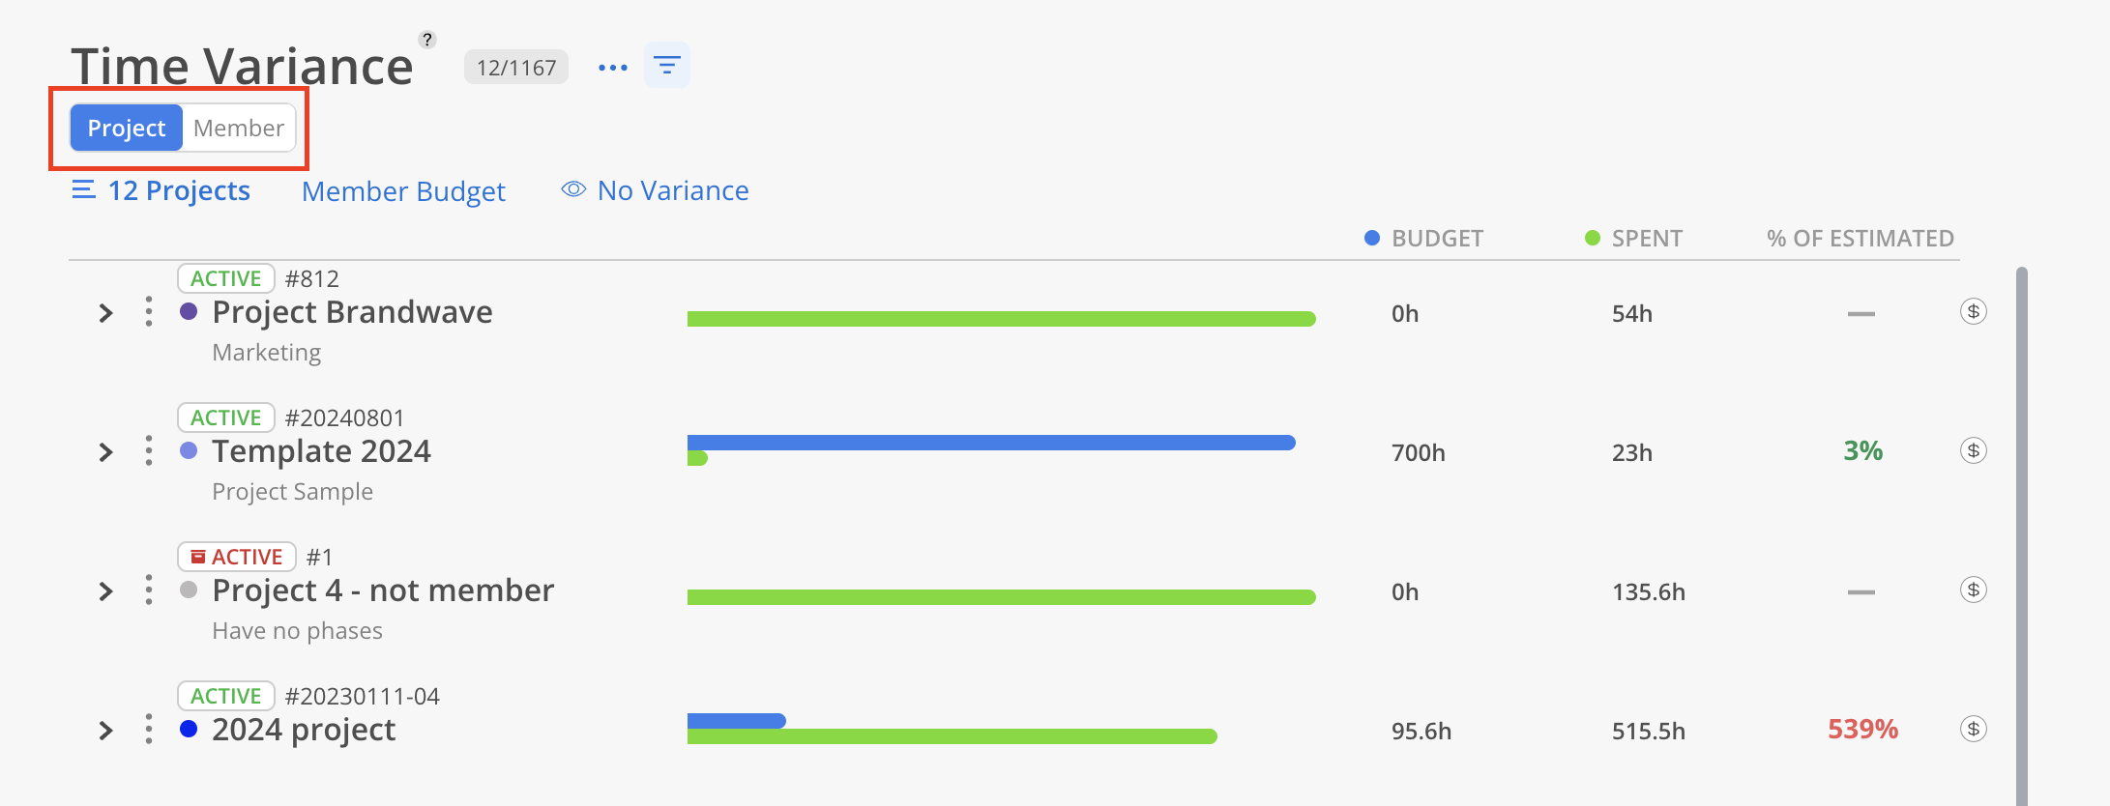Click the filter icon next to title
The image size is (2110, 806).
667,66
